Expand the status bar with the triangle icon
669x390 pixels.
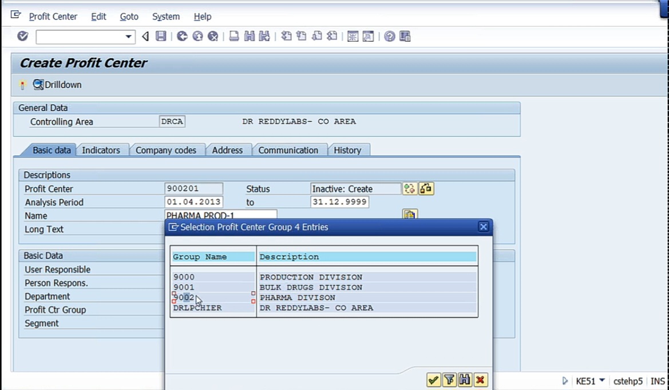tap(565, 381)
